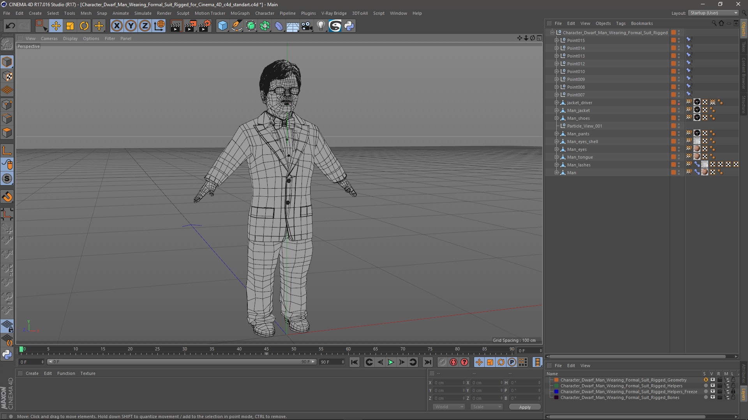Click the X position input field
Screen dimensions: 748x420
(449, 383)
